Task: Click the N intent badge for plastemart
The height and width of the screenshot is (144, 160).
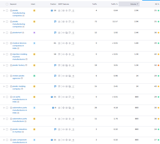Action: pos(34,33)
